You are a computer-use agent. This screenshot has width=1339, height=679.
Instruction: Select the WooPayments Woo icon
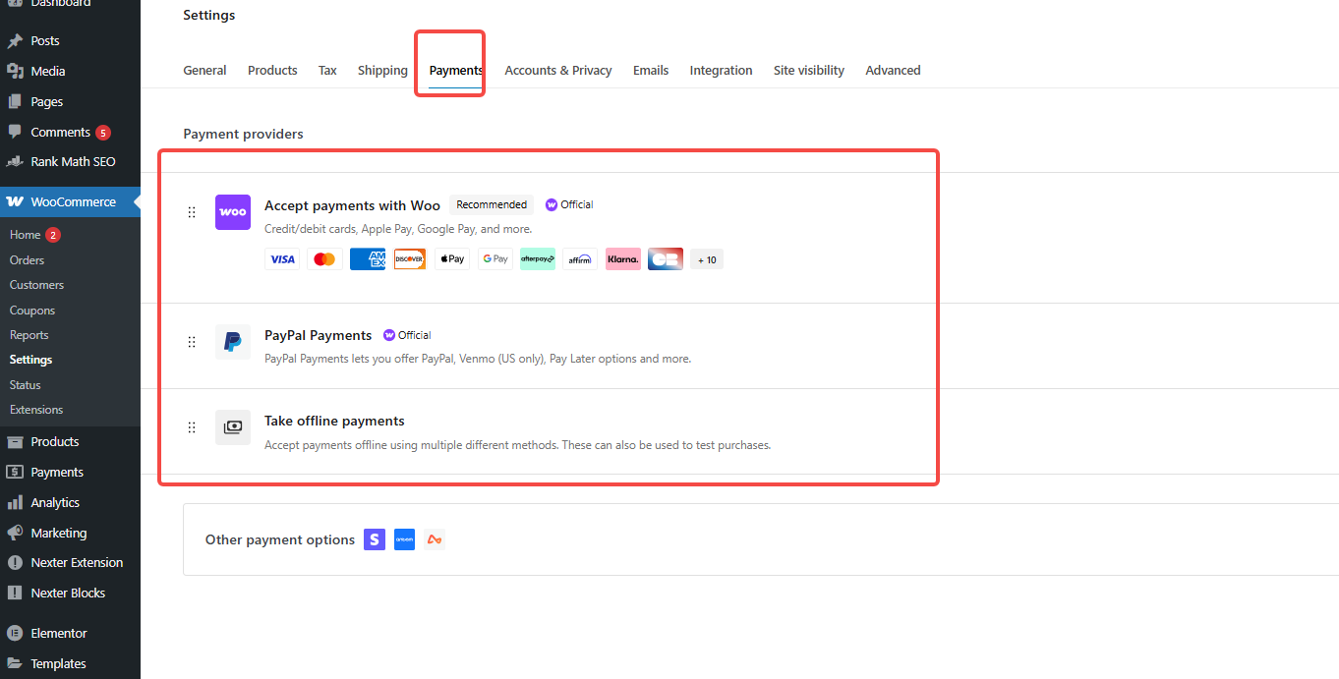click(x=232, y=212)
